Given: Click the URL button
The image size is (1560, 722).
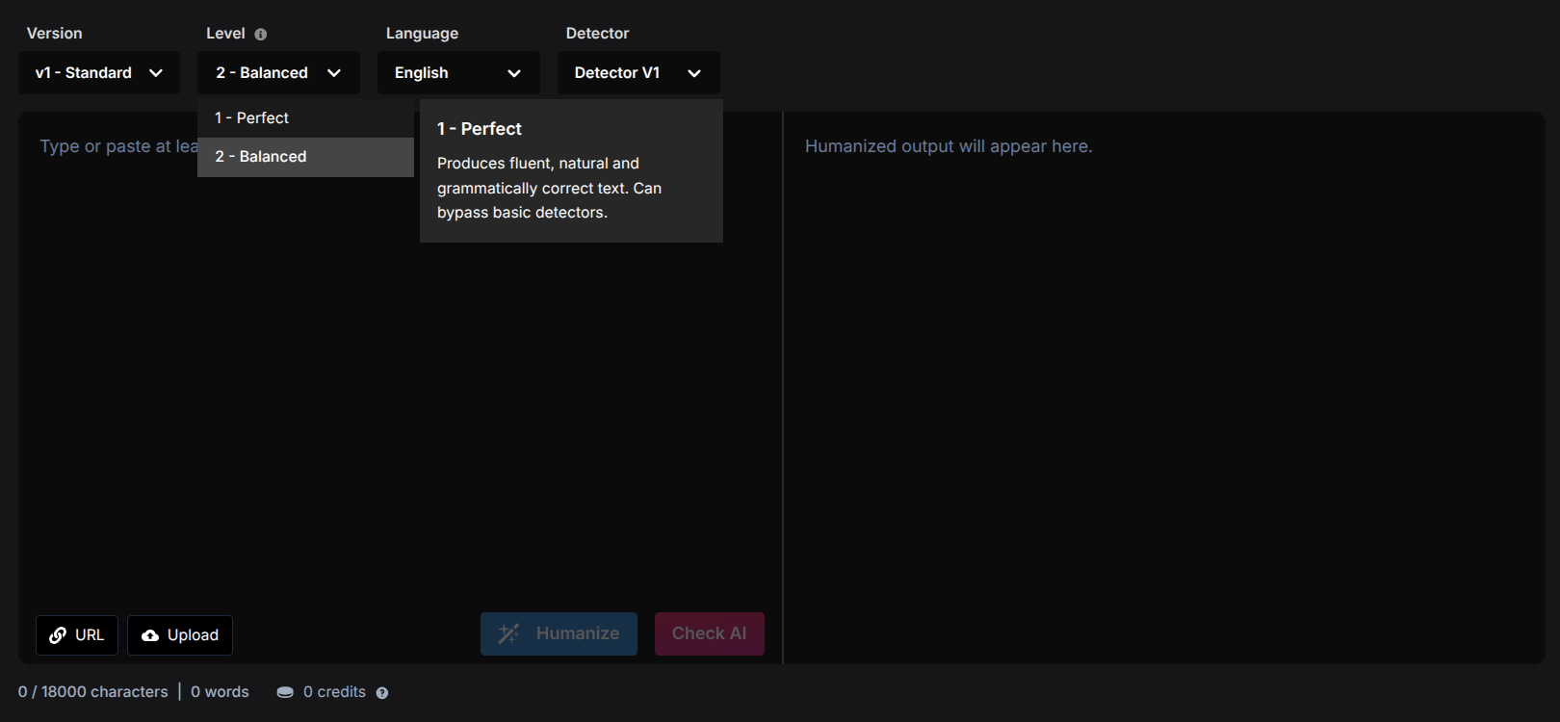Looking at the screenshot, I should coord(77,635).
